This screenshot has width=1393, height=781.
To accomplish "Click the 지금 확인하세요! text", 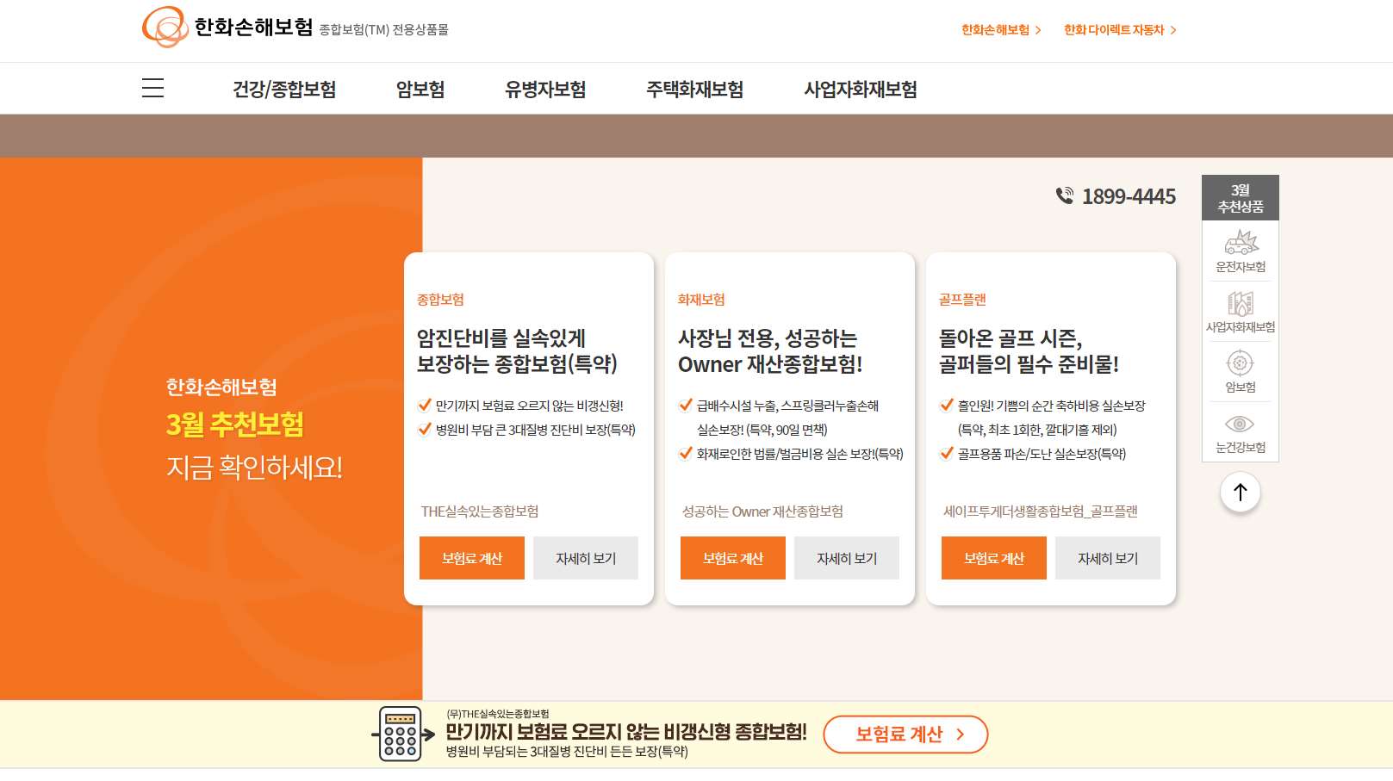I will (x=254, y=468).
